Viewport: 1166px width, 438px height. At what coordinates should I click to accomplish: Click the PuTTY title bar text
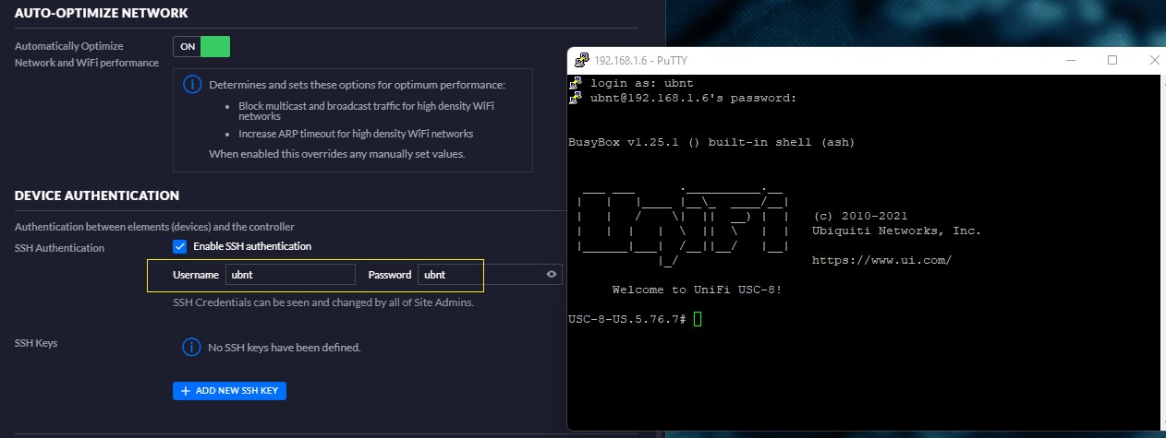pyautogui.click(x=640, y=61)
